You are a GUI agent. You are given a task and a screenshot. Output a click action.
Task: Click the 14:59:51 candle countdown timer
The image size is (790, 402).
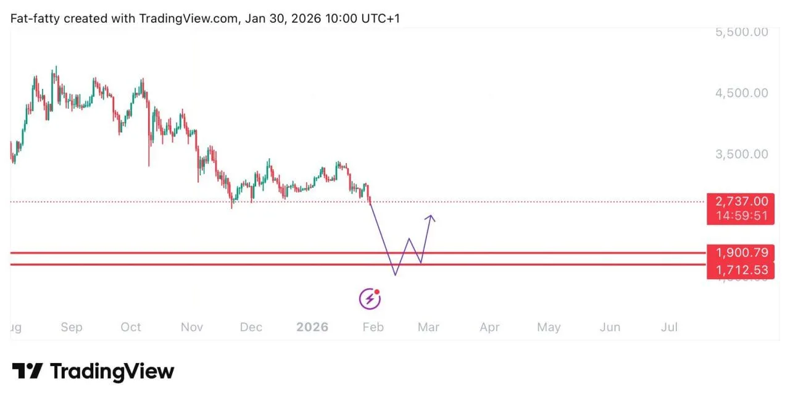[x=741, y=216]
